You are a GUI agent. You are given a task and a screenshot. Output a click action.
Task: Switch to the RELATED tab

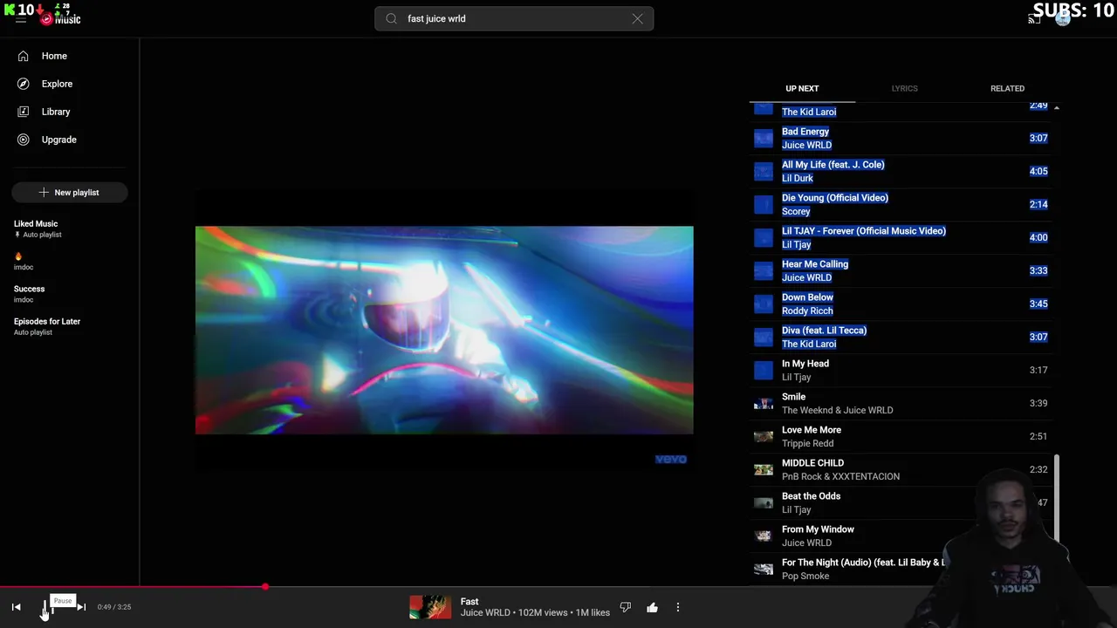[1007, 88]
